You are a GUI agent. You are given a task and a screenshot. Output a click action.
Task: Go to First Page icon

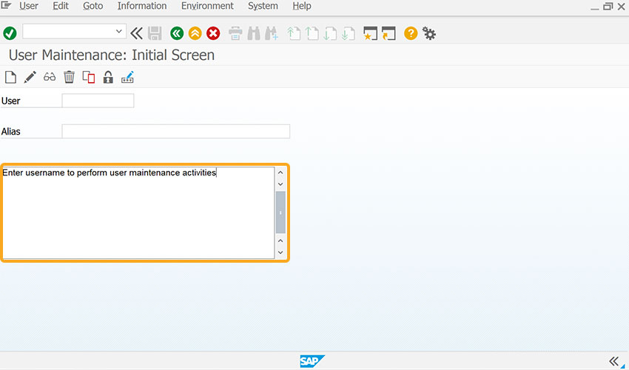coord(294,33)
